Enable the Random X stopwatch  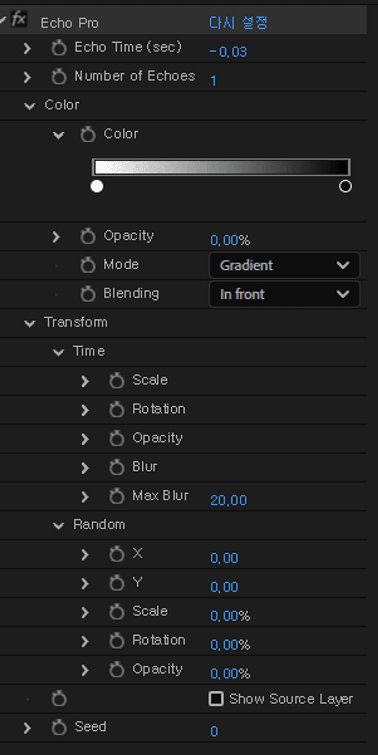tap(117, 555)
